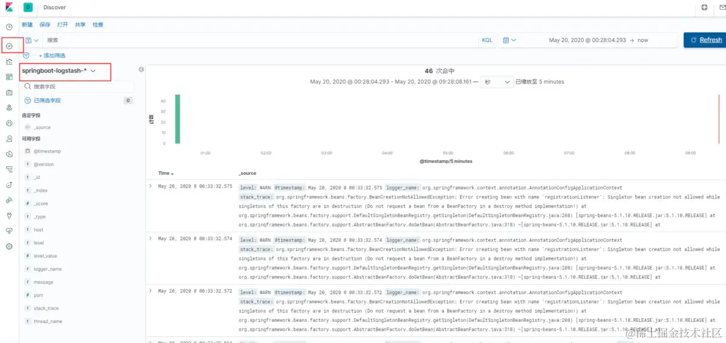Sort by the Time column header
Viewport: 726px width, 343px height.
click(x=166, y=173)
